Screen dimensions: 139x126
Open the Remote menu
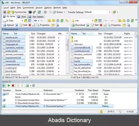coord(57,8)
